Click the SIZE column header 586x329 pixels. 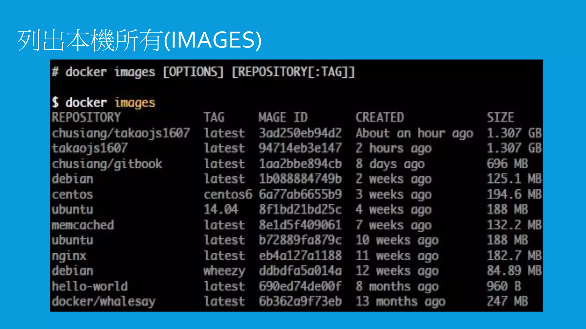click(500, 117)
